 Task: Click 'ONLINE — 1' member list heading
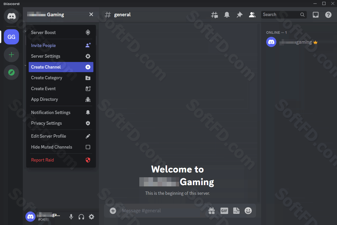tap(276, 33)
